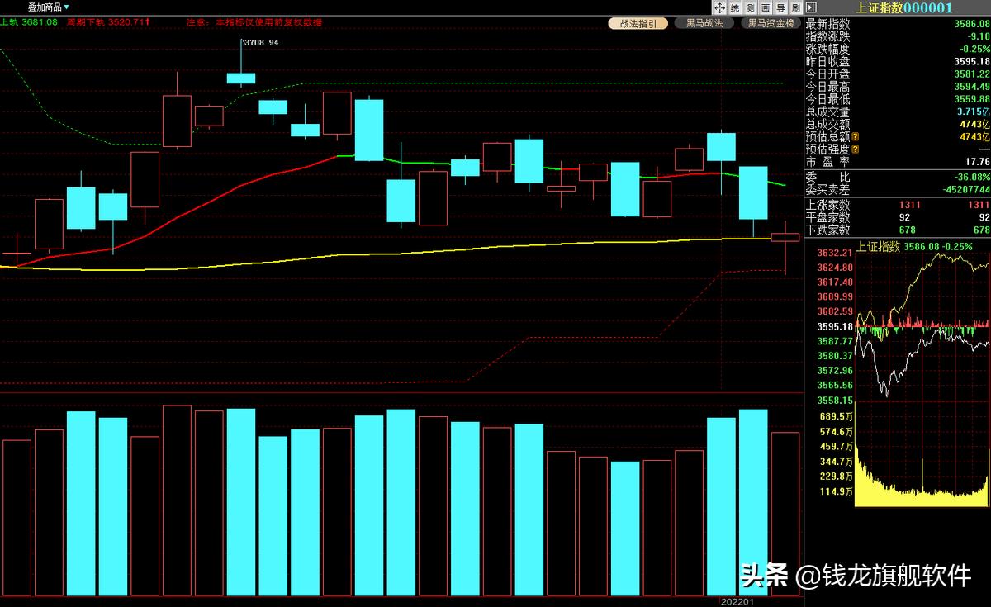This screenshot has height=607, width=991.
Task: Click the four-arrow move icon in top toolbar
Action: tap(720, 7)
